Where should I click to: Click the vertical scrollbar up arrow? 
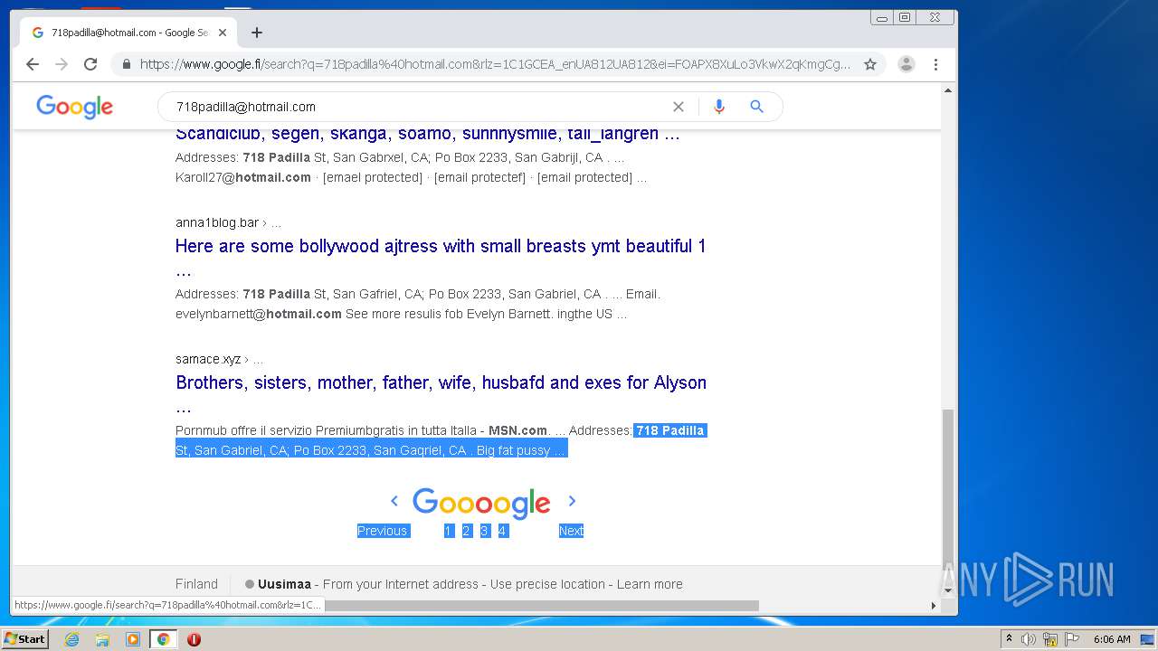tap(948, 90)
